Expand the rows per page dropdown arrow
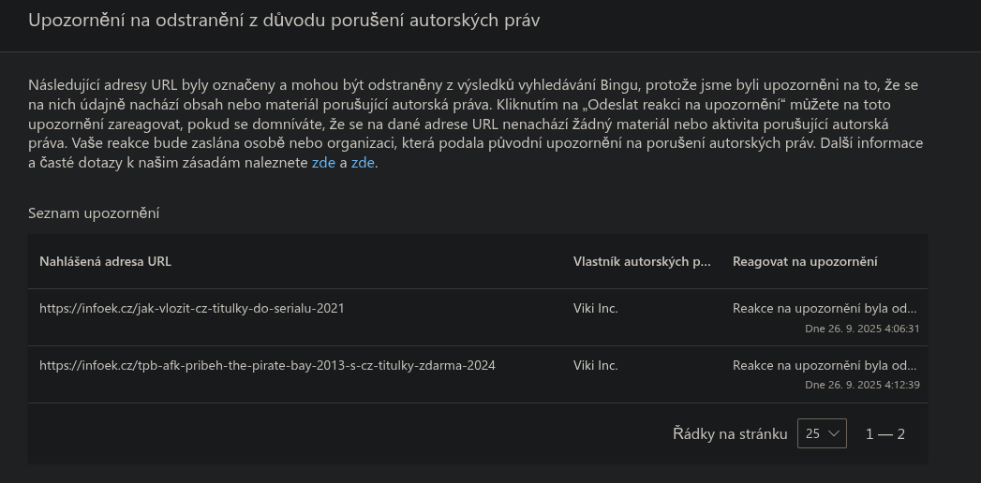The width and height of the screenshot is (981, 483). (834, 433)
